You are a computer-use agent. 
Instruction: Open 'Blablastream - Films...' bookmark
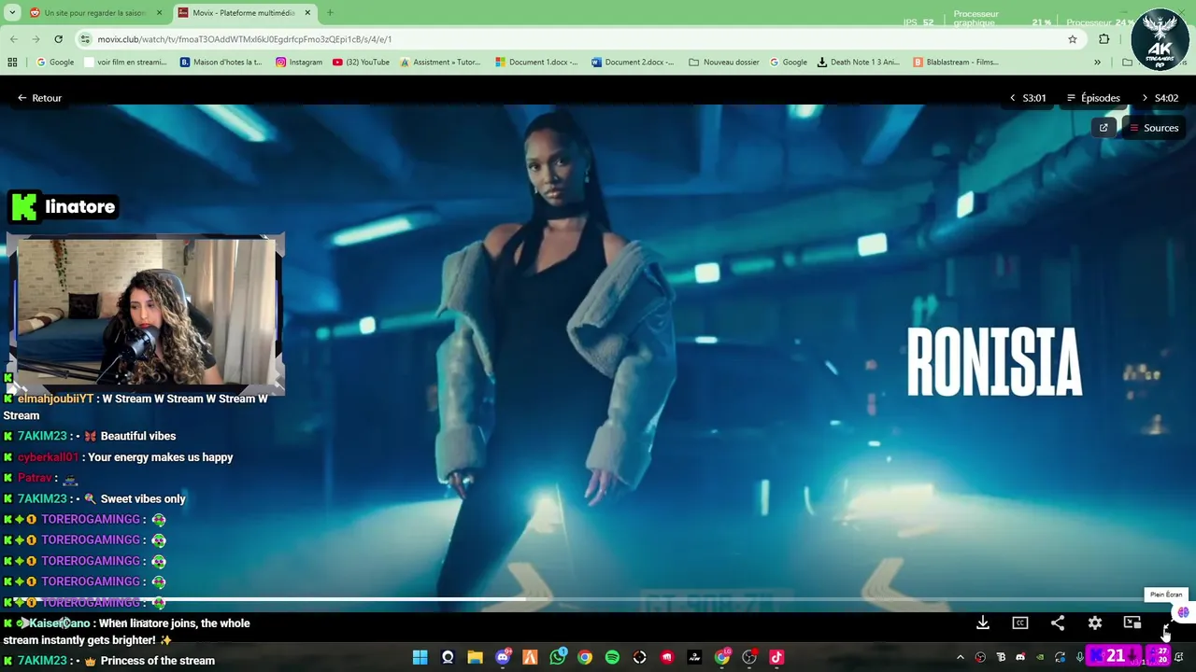[955, 63]
